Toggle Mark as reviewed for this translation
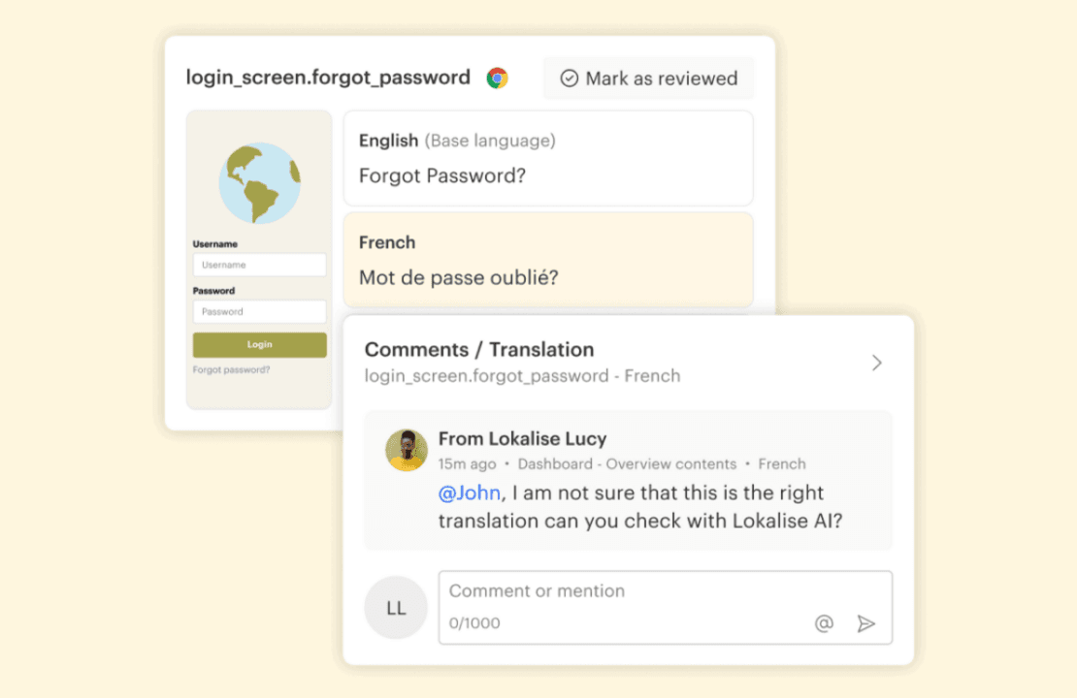The height and width of the screenshot is (698, 1077). (648, 79)
